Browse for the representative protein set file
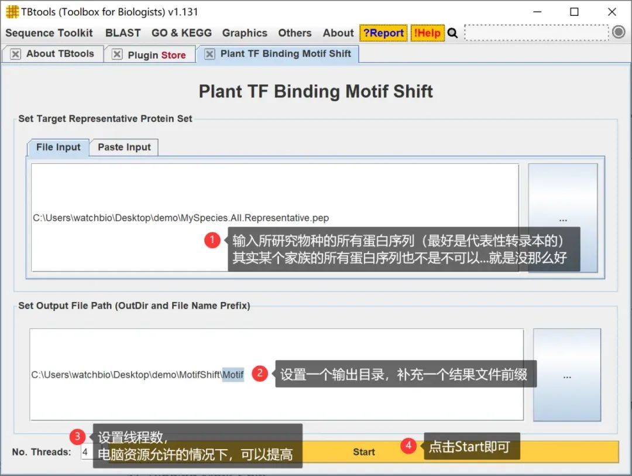Screen dimensions: 632x476 pyautogui.click(x=563, y=218)
